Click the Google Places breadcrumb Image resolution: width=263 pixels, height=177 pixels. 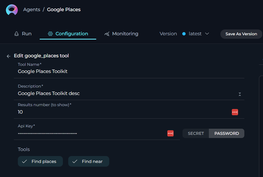tap(64, 10)
